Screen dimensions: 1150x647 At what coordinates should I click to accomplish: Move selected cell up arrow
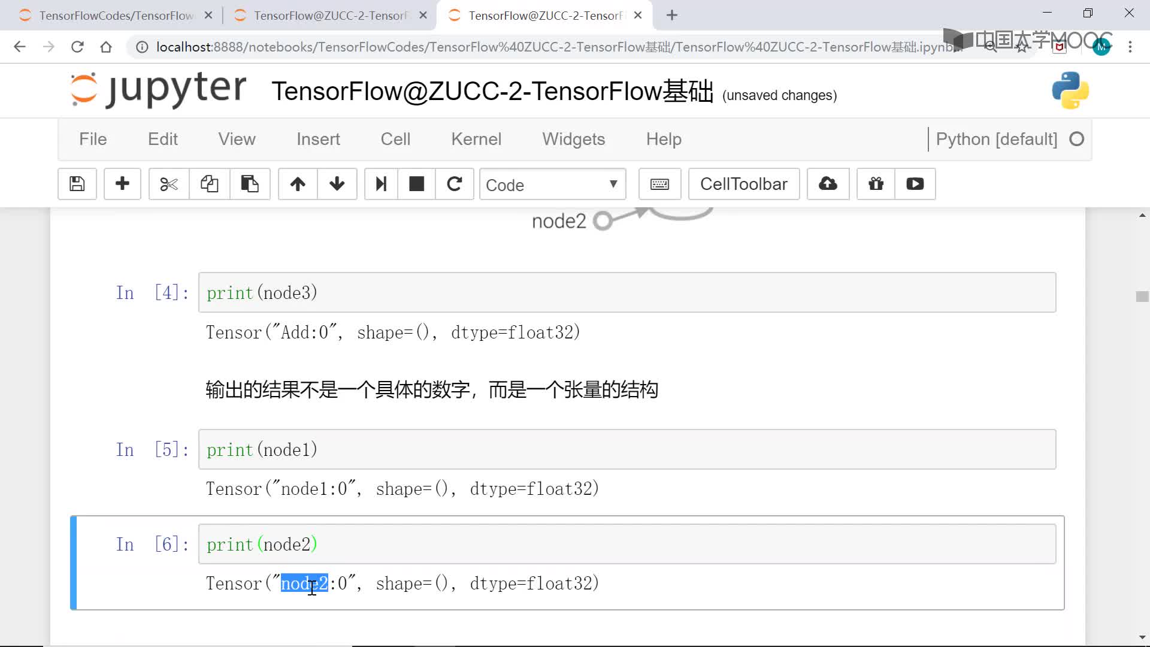pos(298,184)
